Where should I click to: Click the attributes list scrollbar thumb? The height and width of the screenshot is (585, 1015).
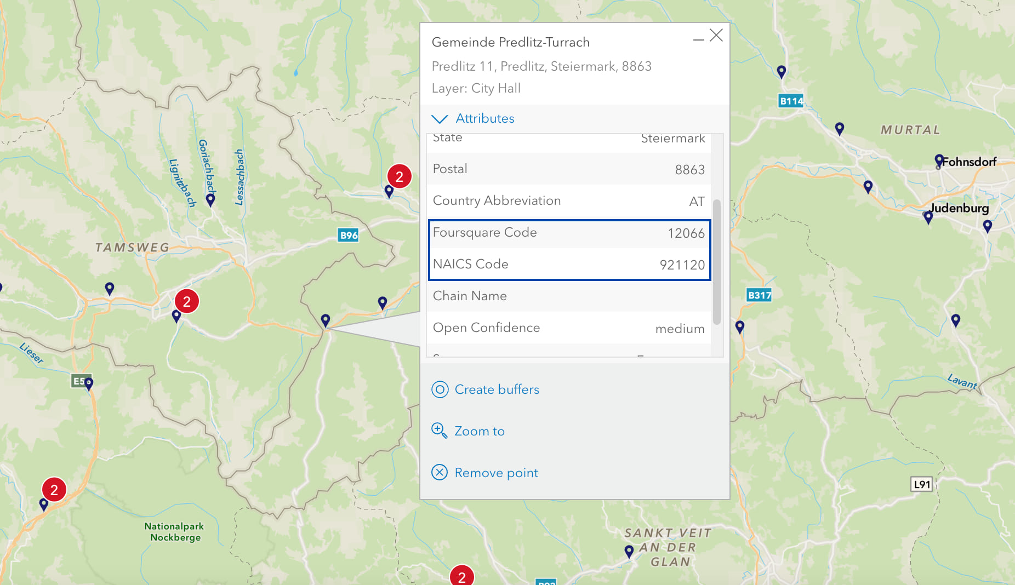[x=717, y=262]
